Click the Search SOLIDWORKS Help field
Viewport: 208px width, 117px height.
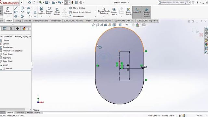coord(173,3)
